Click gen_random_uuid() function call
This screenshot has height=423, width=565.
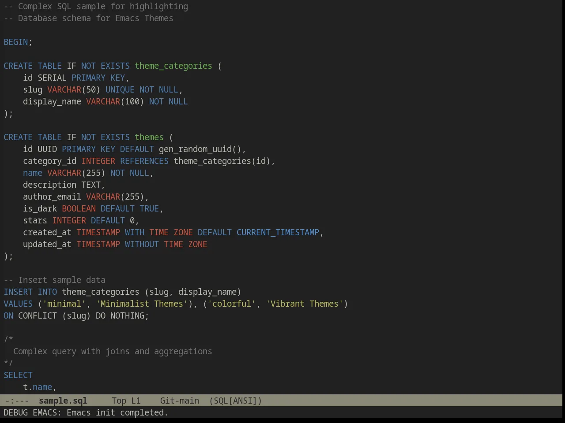[x=200, y=149]
